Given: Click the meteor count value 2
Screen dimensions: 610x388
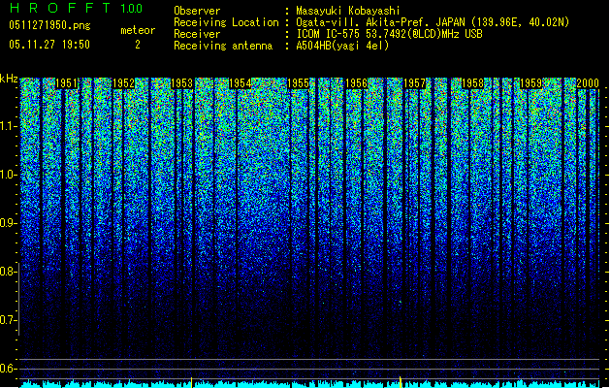Looking at the screenshot, I should pos(138,45).
